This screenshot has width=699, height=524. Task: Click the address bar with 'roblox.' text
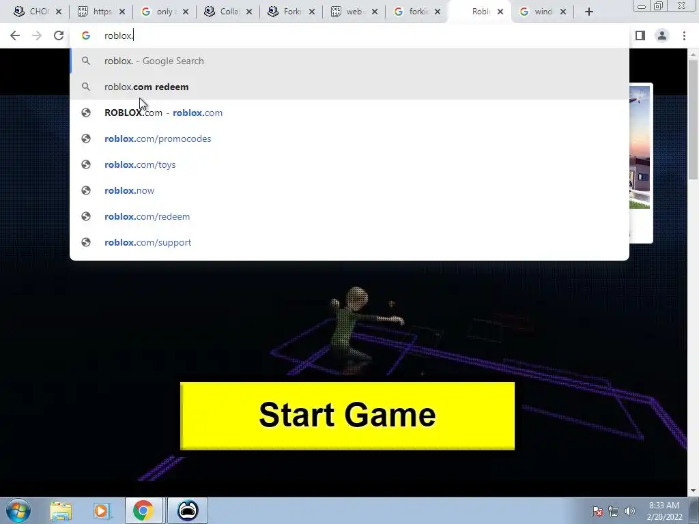(349, 35)
